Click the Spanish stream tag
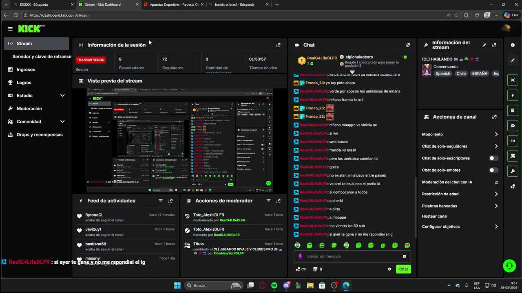This screenshot has width=522, height=293. [442, 74]
